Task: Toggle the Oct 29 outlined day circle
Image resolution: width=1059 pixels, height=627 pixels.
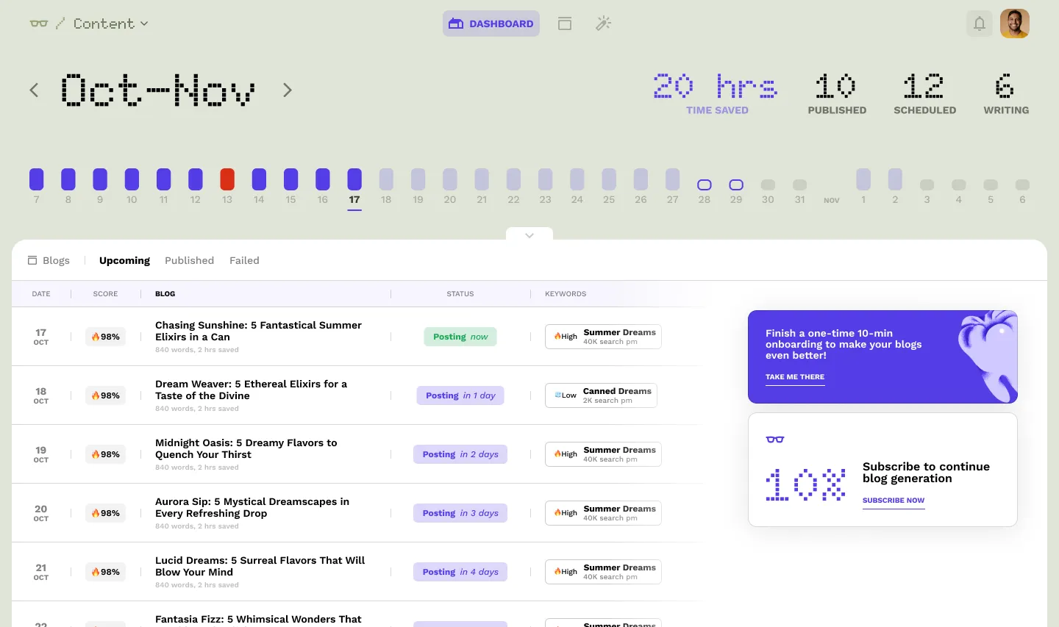Action: (x=736, y=184)
